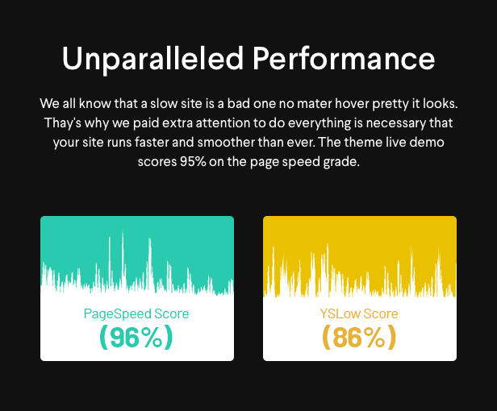
Task: Click text 'scores 95% on the page speed grade'
Action: (x=248, y=162)
